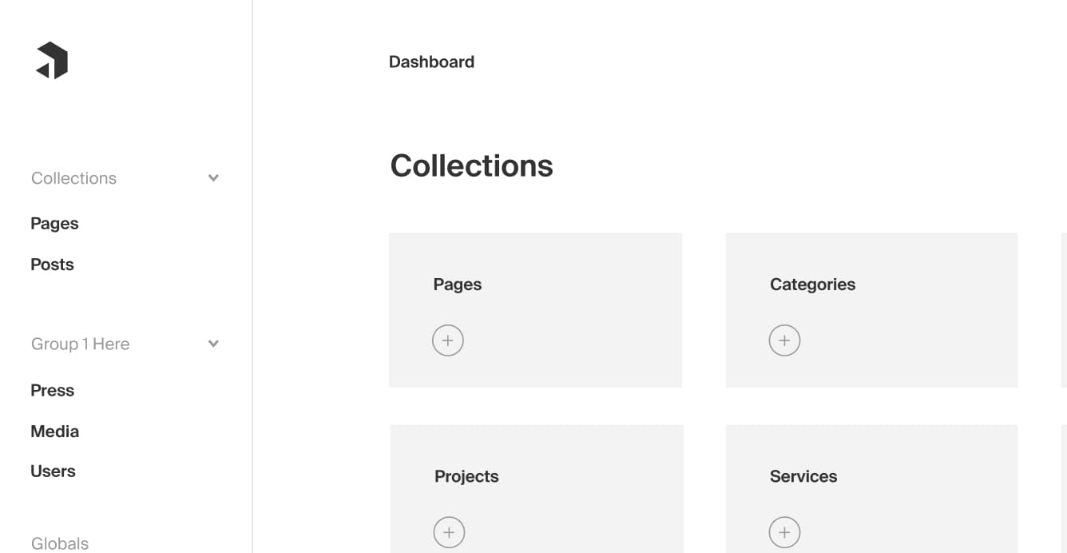Click plus icon on Categories card
The height and width of the screenshot is (553, 1067).
click(784, 340)
